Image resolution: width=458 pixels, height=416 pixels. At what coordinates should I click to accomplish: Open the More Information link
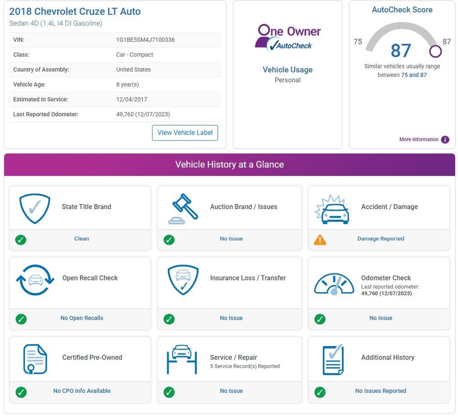[x=419, y=139]
